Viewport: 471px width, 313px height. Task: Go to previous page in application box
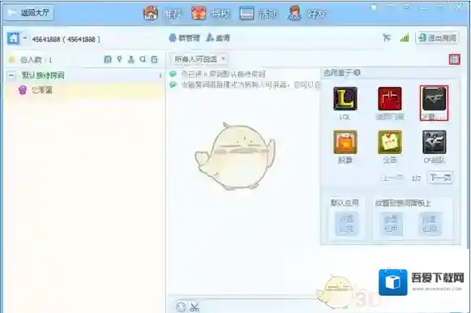click(392, 178)
